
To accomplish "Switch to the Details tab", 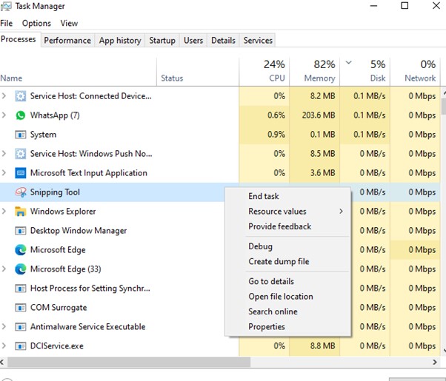I will (223, 41).
